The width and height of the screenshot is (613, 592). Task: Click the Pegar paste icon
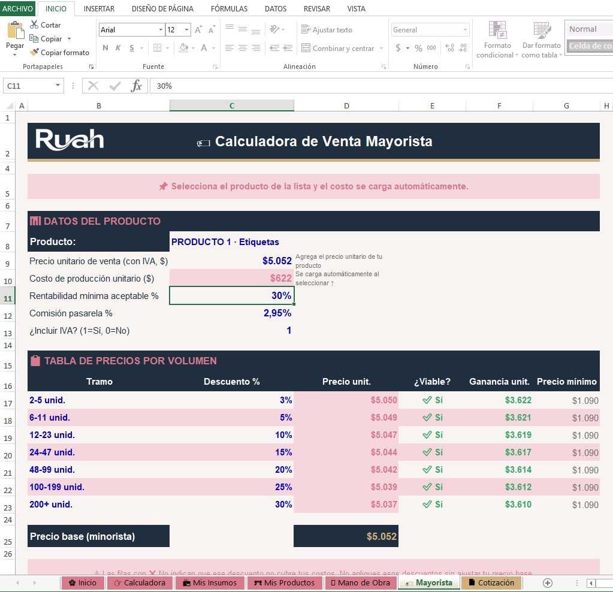15,31
